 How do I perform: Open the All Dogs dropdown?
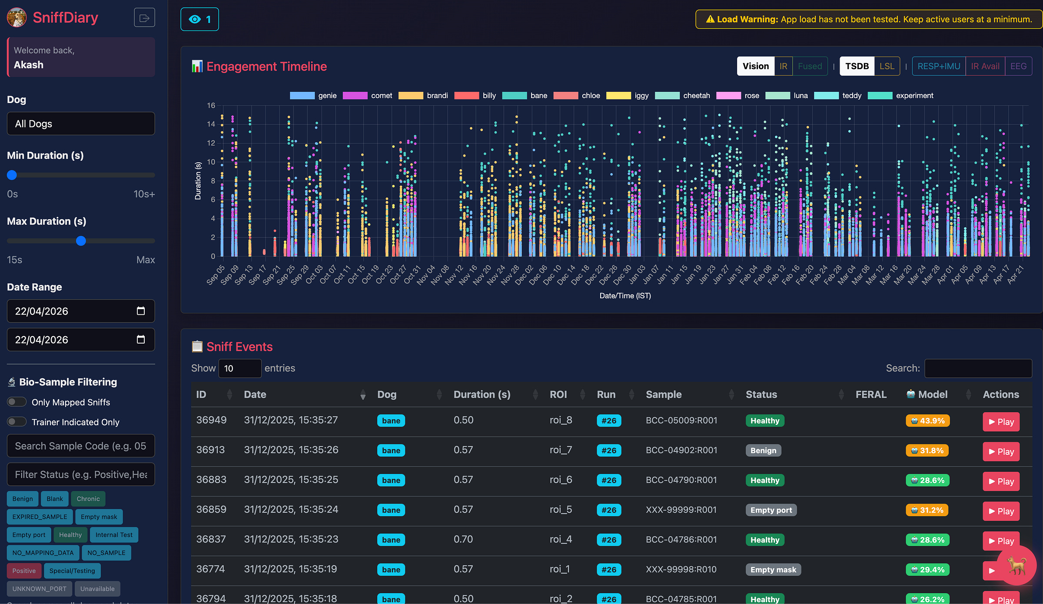click(81, 124)
